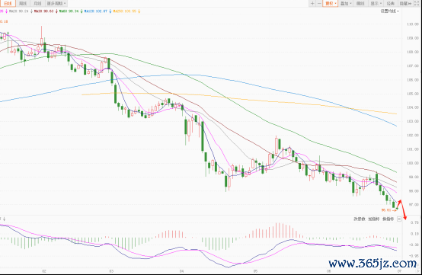422x275 pixels.
Task: Zoom out chart with the minus icon
Action: (x=319, y=4)
